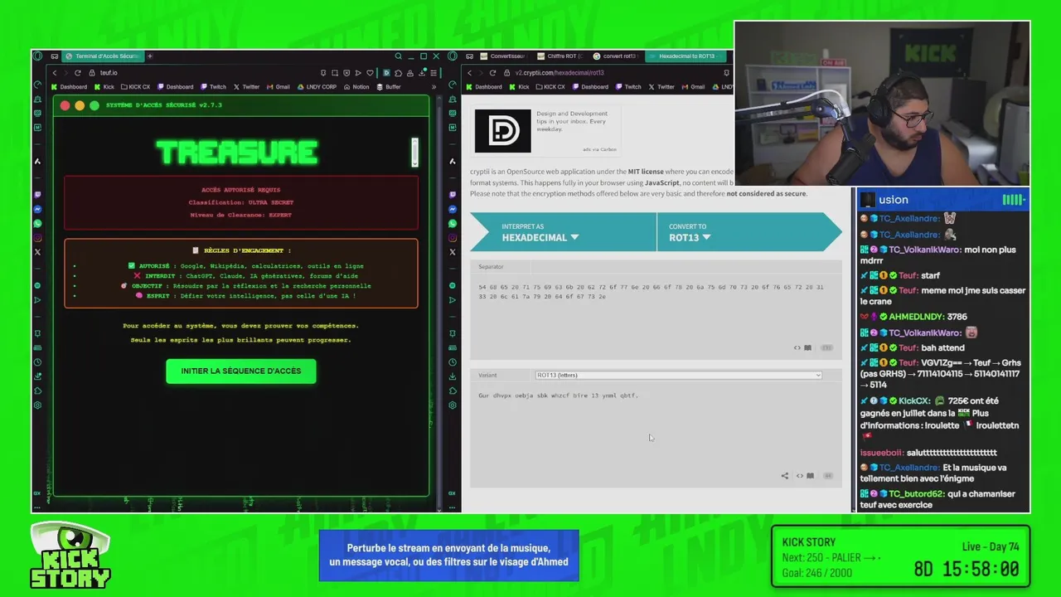Open Twitch from the left browser sidebar
This screenshot has height=597, width=1061.
[37, 194]
